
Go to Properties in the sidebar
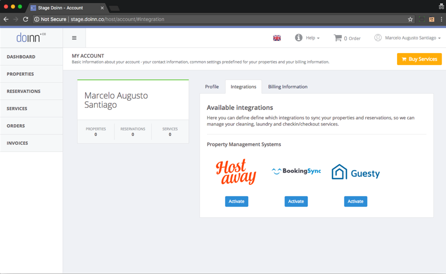pyautogui.click(x=31, y=74)
